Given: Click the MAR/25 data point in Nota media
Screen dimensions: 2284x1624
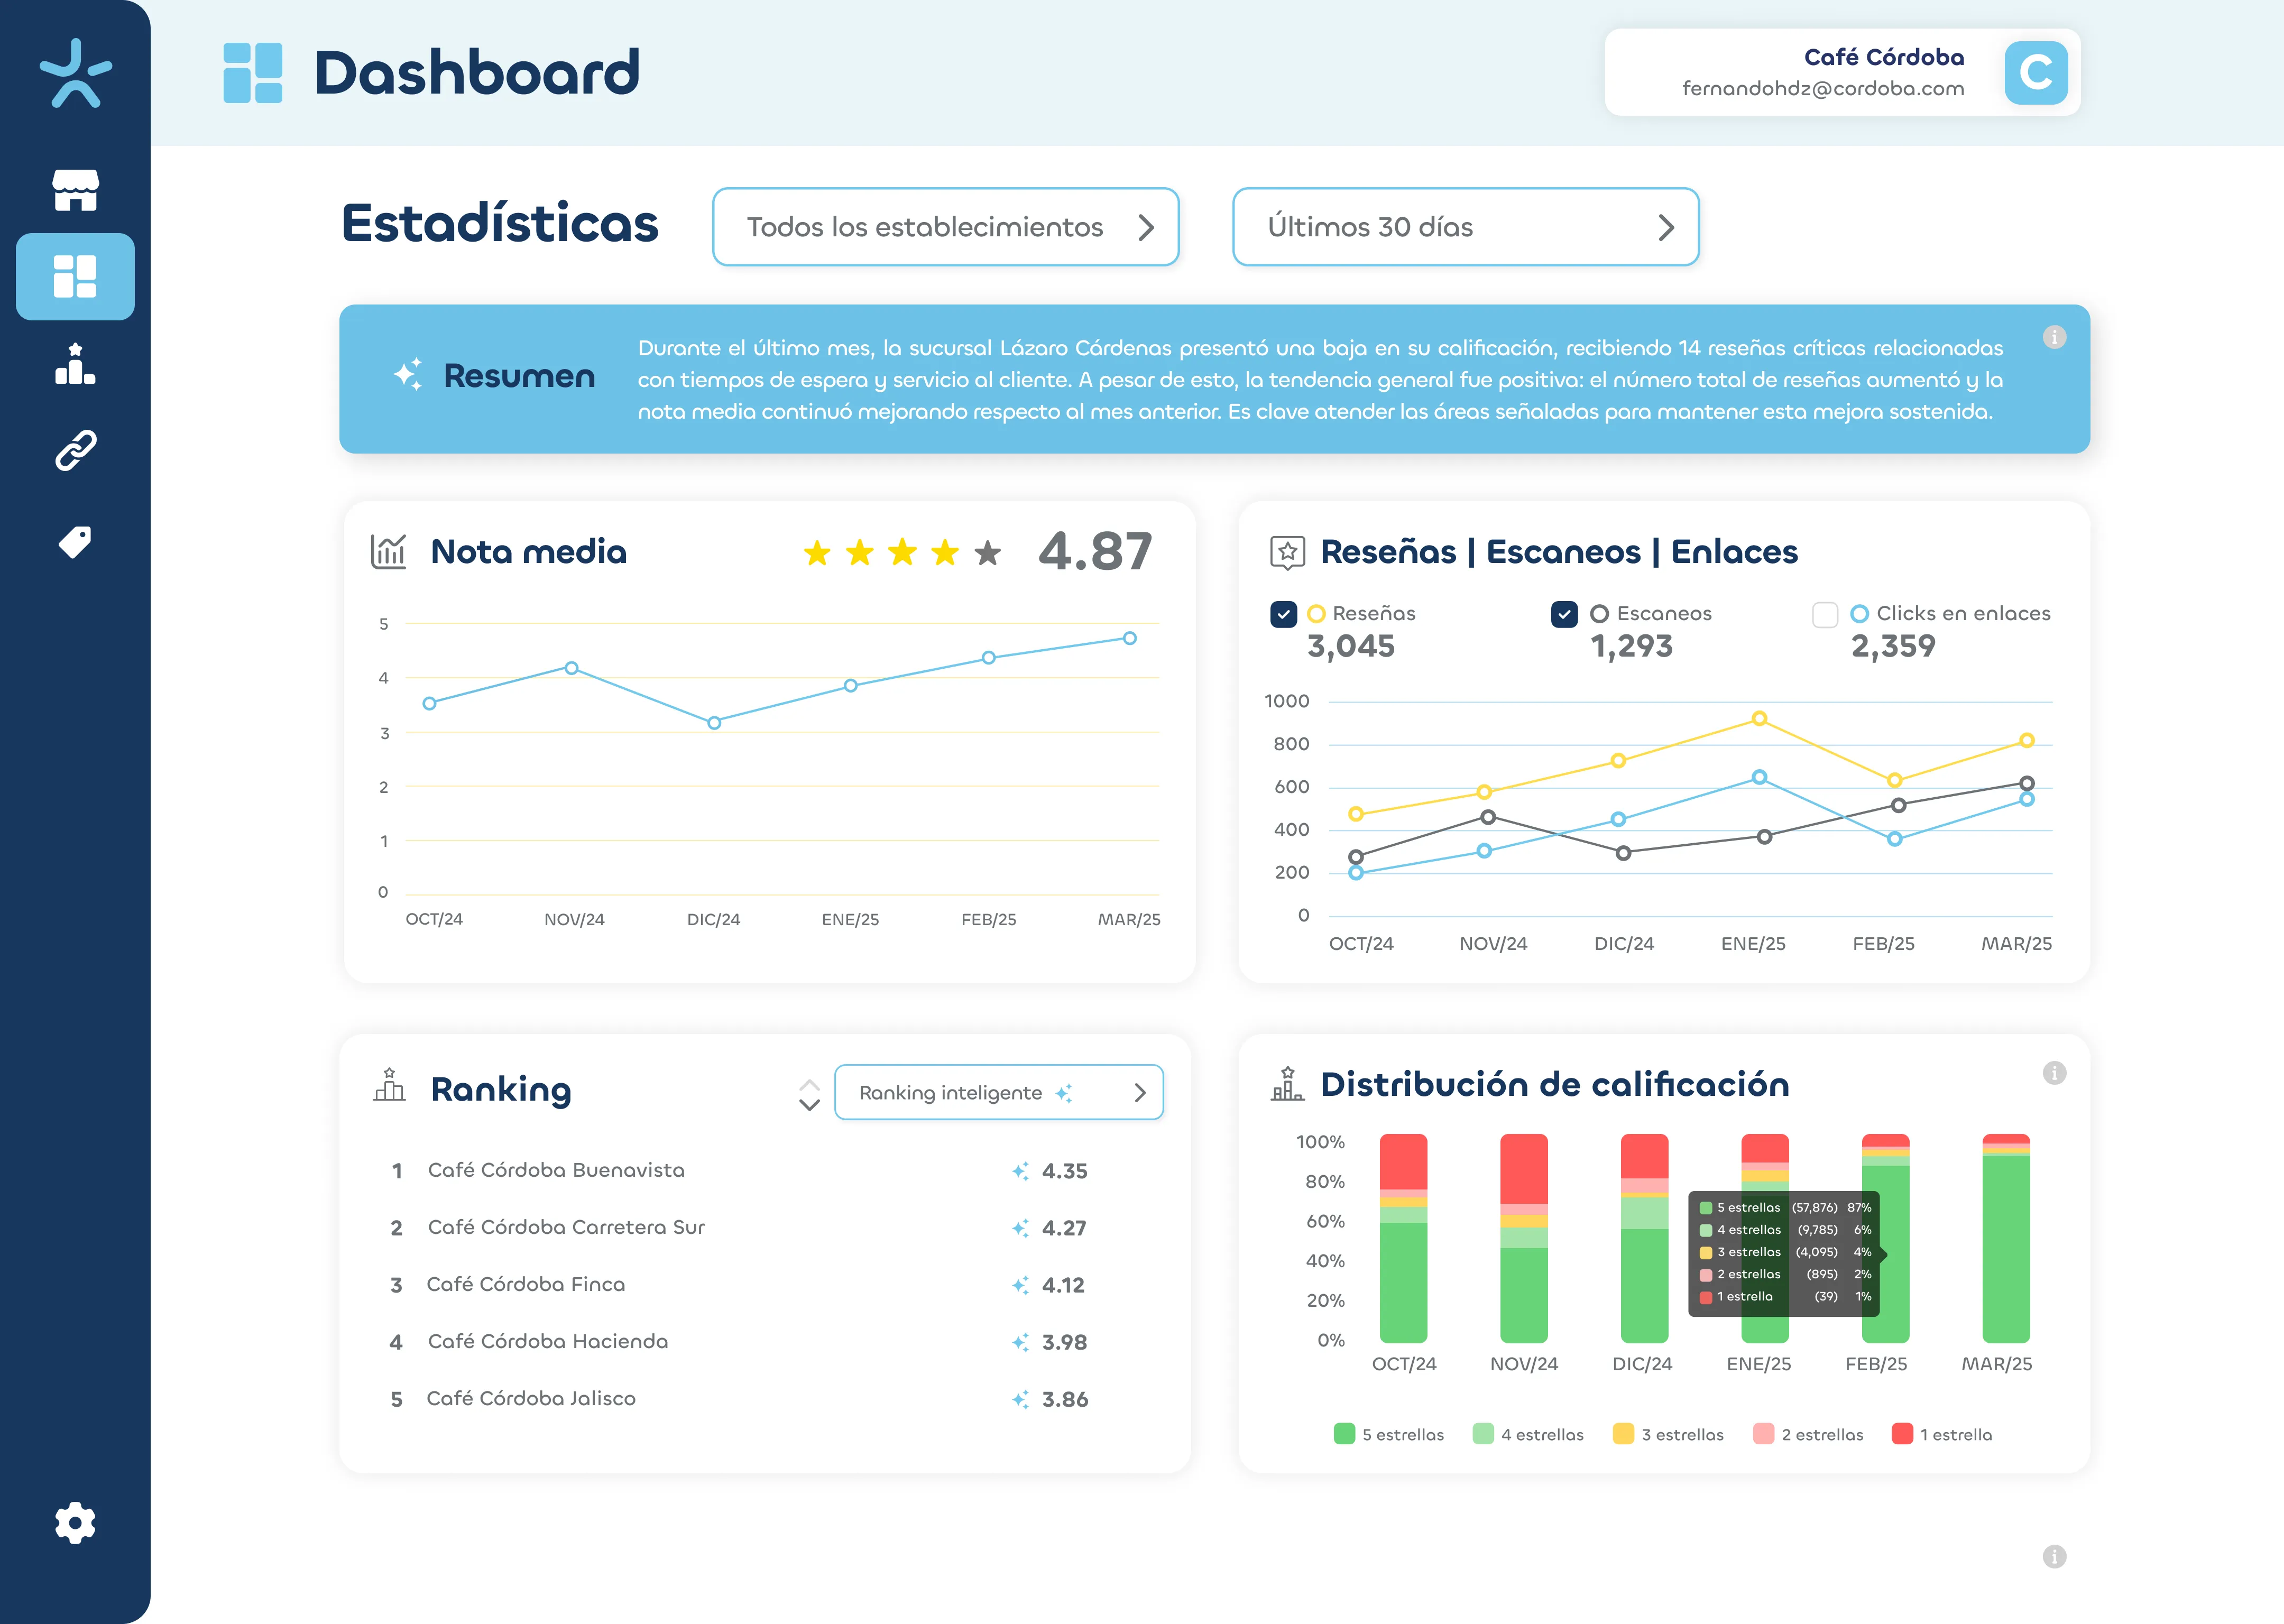Looking at the screenshot, I should pyautogui.click(x=1129, y=638).
